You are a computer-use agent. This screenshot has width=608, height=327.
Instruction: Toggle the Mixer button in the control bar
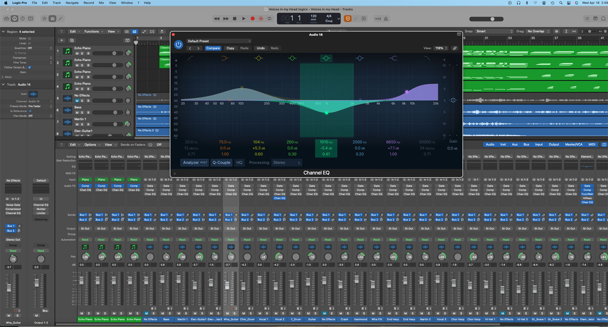(x=52, y=19)
